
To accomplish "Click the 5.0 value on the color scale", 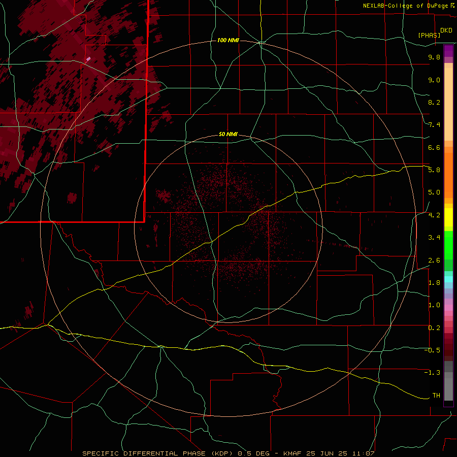I will coord(434,192).
